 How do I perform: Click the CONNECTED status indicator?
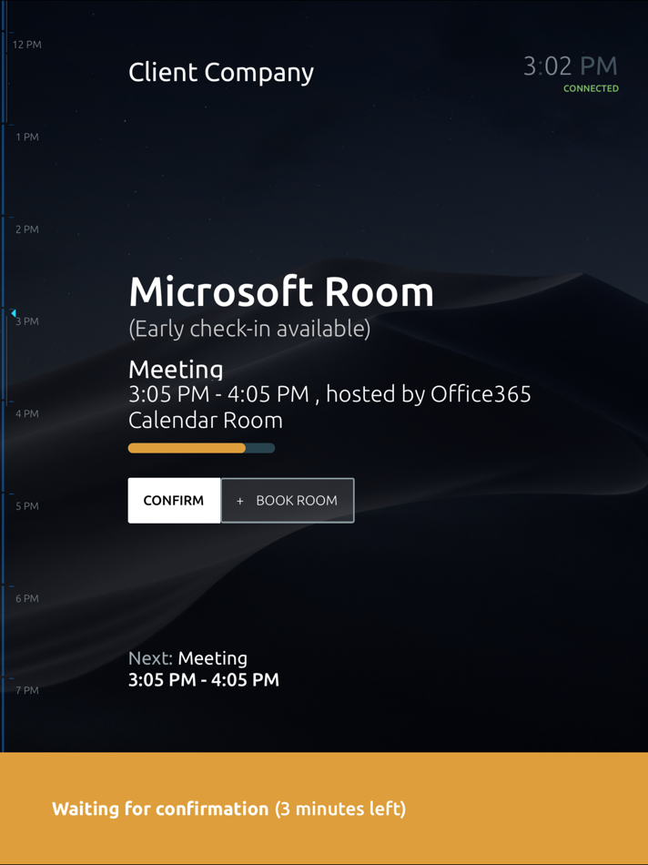pyautogui.click(x=591, y=88)
